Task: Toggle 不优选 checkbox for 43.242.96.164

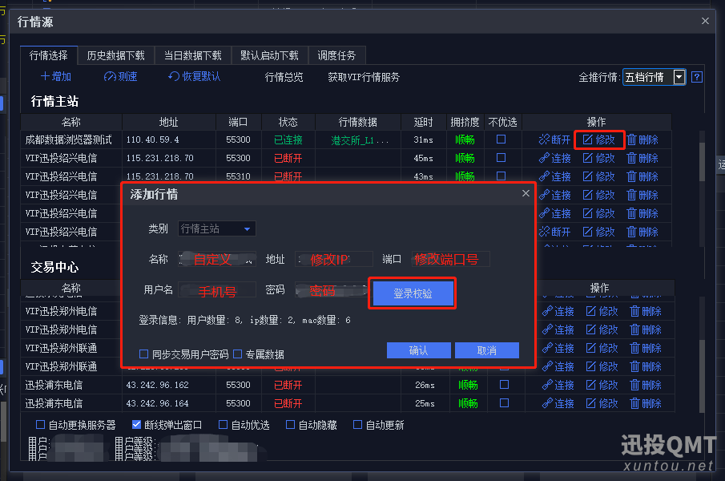Action: coord(505,402)
